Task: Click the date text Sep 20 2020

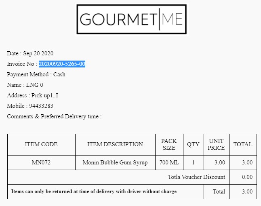Action: pos(38,53)
